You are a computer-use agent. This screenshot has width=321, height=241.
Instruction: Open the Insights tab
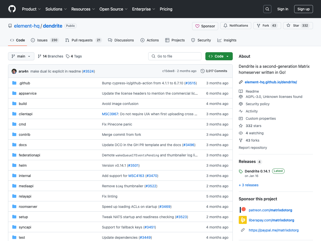(x=227, y=40)
